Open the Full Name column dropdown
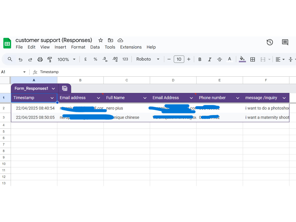The image size is (296, 222). coord(145,98)
